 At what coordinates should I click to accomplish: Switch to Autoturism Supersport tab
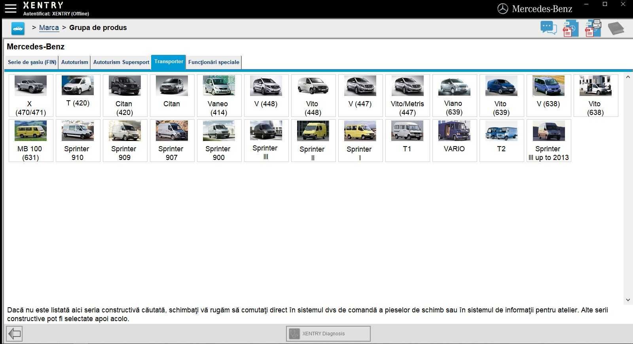[121, 62]
